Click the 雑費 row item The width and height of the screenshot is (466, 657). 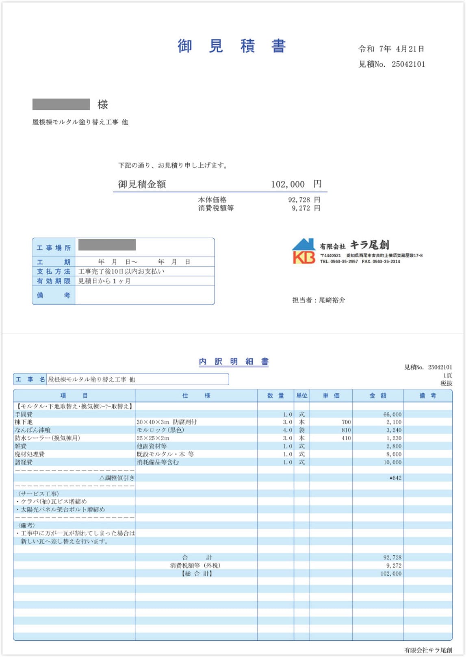tap(21, 446)
